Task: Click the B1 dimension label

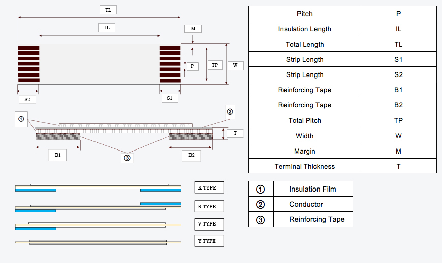Action: coord(58,155)
